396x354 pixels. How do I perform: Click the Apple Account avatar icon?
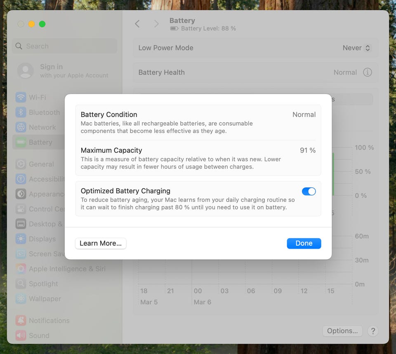click(x=25, y=70)
